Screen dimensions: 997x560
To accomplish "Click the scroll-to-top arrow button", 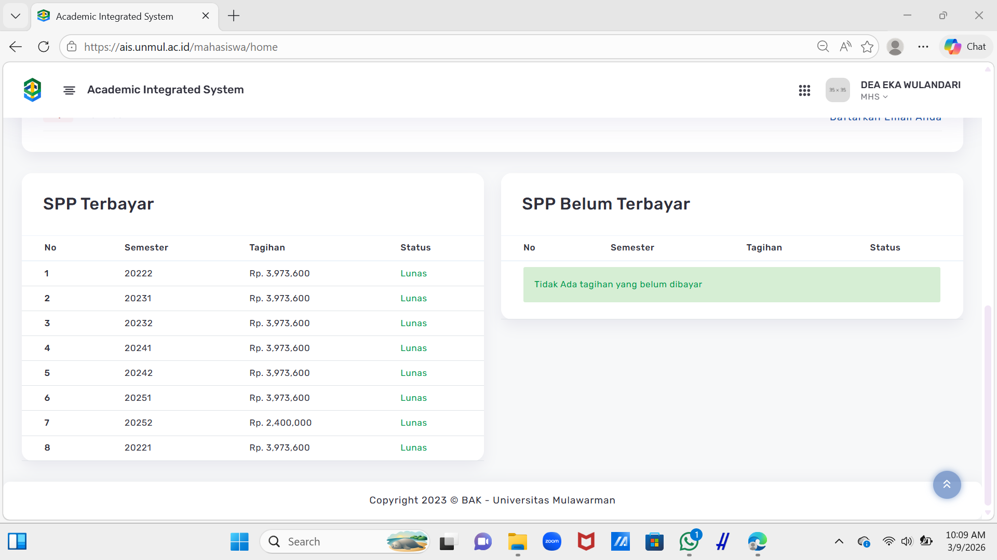I will (x=946, y=484).
